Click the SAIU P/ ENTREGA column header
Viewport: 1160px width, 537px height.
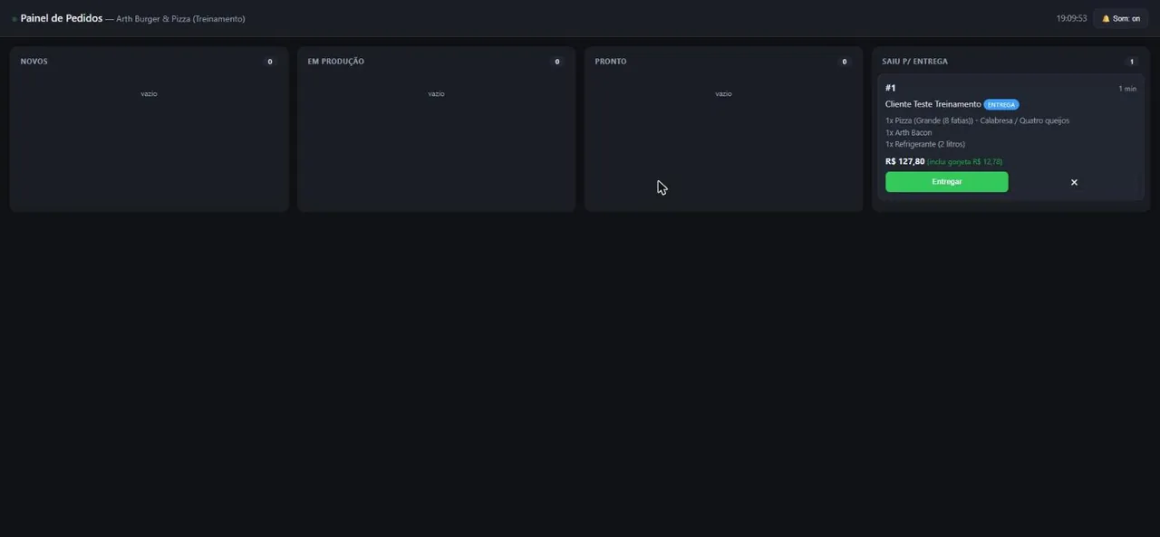coord(915,62)
